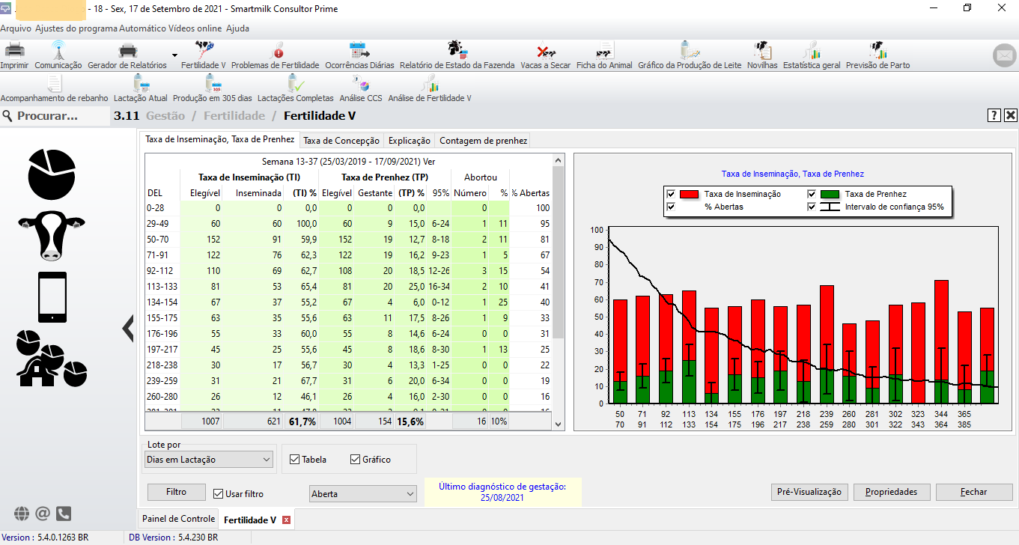Click the help question mark button
This screenshot has width=1019, height=545.
tap(994, 115)
